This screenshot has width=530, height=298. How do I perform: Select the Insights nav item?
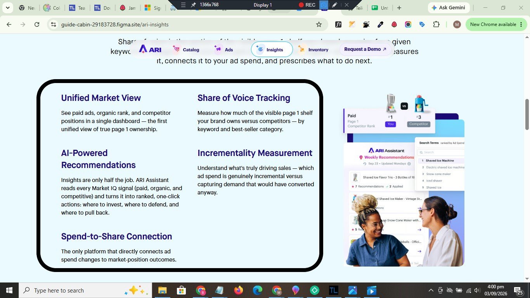pyautogui.click(x=272, y=49)
